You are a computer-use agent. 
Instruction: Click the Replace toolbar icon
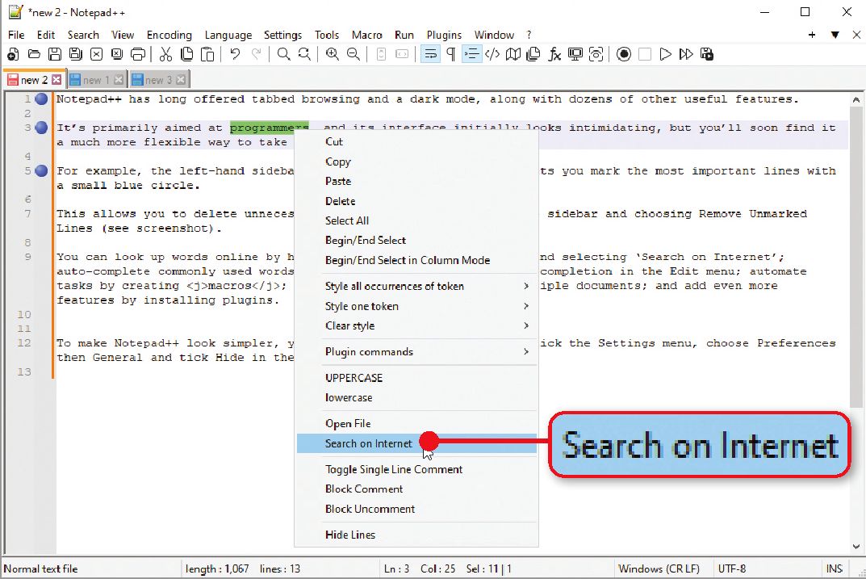coord(304,54)
